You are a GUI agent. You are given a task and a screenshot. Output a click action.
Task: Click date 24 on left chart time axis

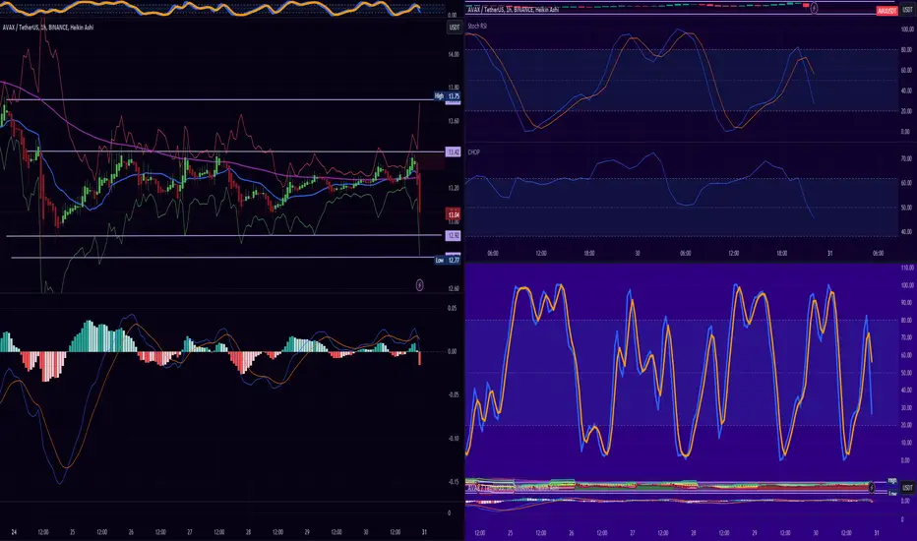click(x=14, y=532)
